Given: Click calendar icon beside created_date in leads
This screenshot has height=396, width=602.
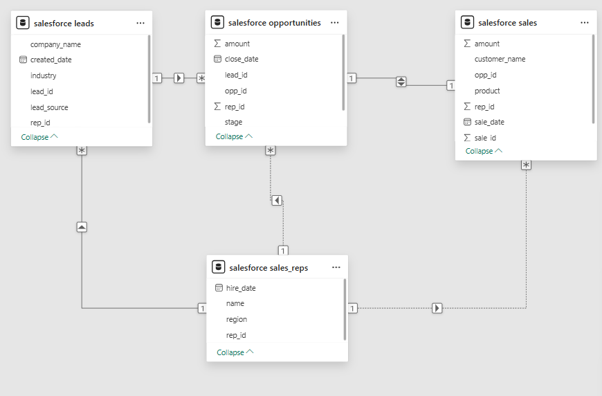Looking at the screenshot, I should coord(23,60).
